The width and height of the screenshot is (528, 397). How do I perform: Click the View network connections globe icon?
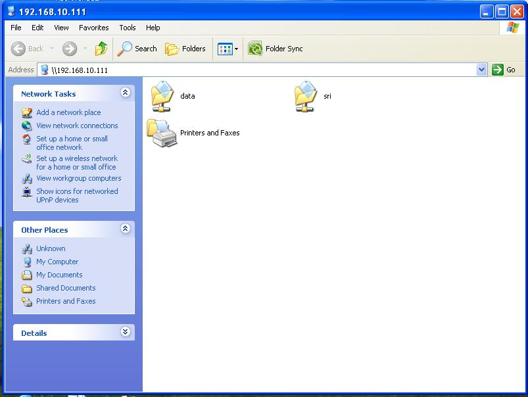tap(27, 126)
